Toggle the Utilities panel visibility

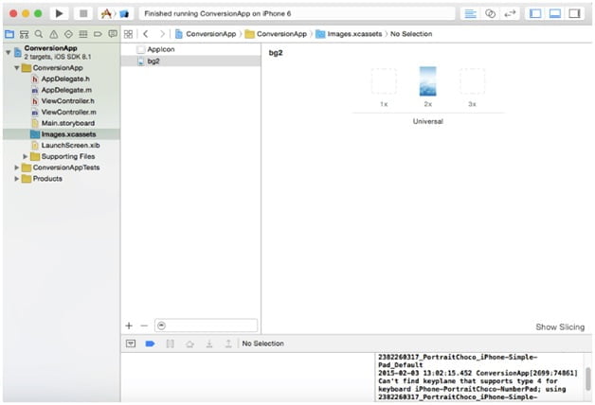pyautogui.click(x=577, y=14)
